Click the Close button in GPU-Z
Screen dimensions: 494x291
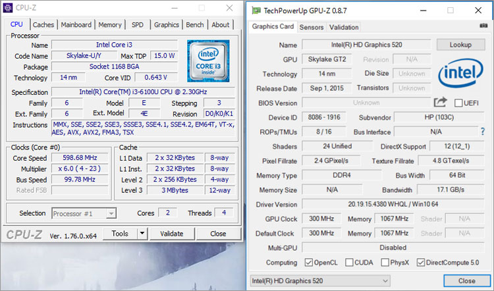[466, 280]
